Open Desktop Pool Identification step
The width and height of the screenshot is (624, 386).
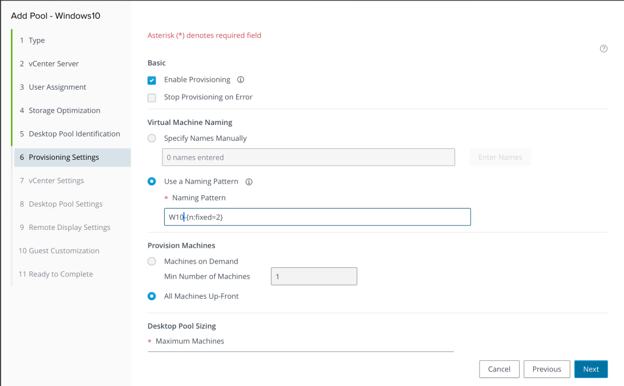74,134
